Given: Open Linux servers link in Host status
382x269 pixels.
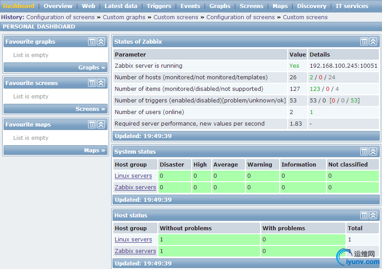Looking at the screenshot, I should (133, 240).
